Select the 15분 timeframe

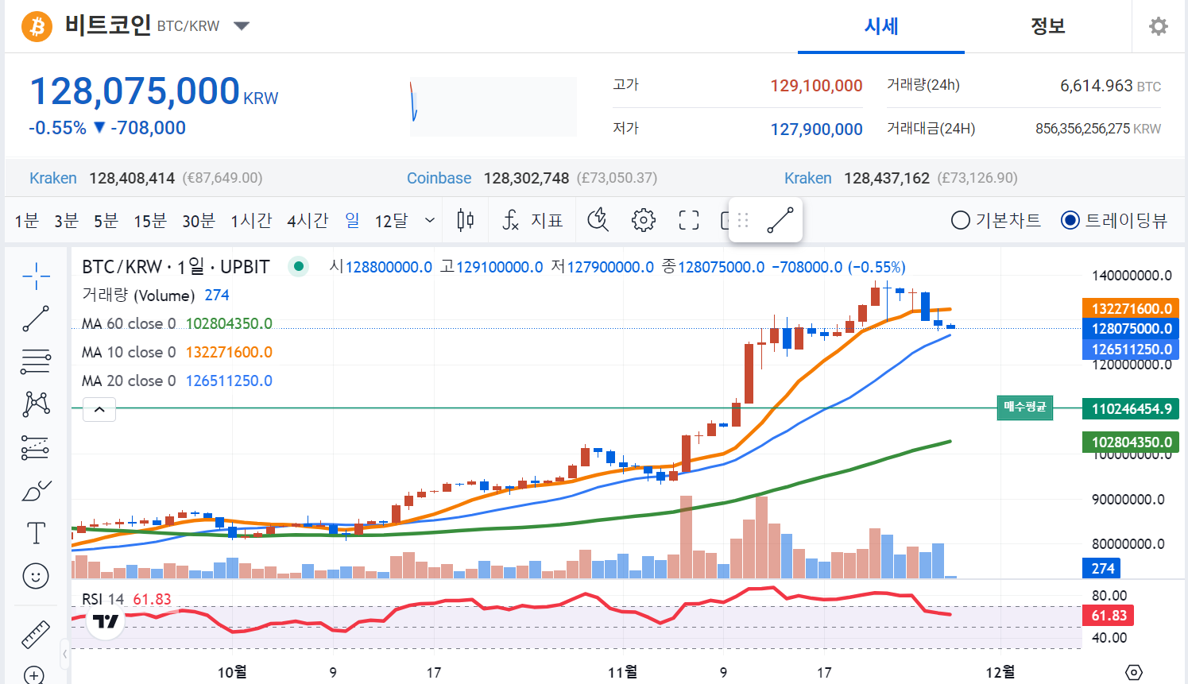coord(150,221)
